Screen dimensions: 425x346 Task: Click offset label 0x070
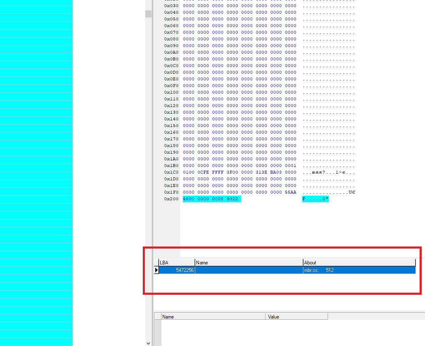pos(171,32)
